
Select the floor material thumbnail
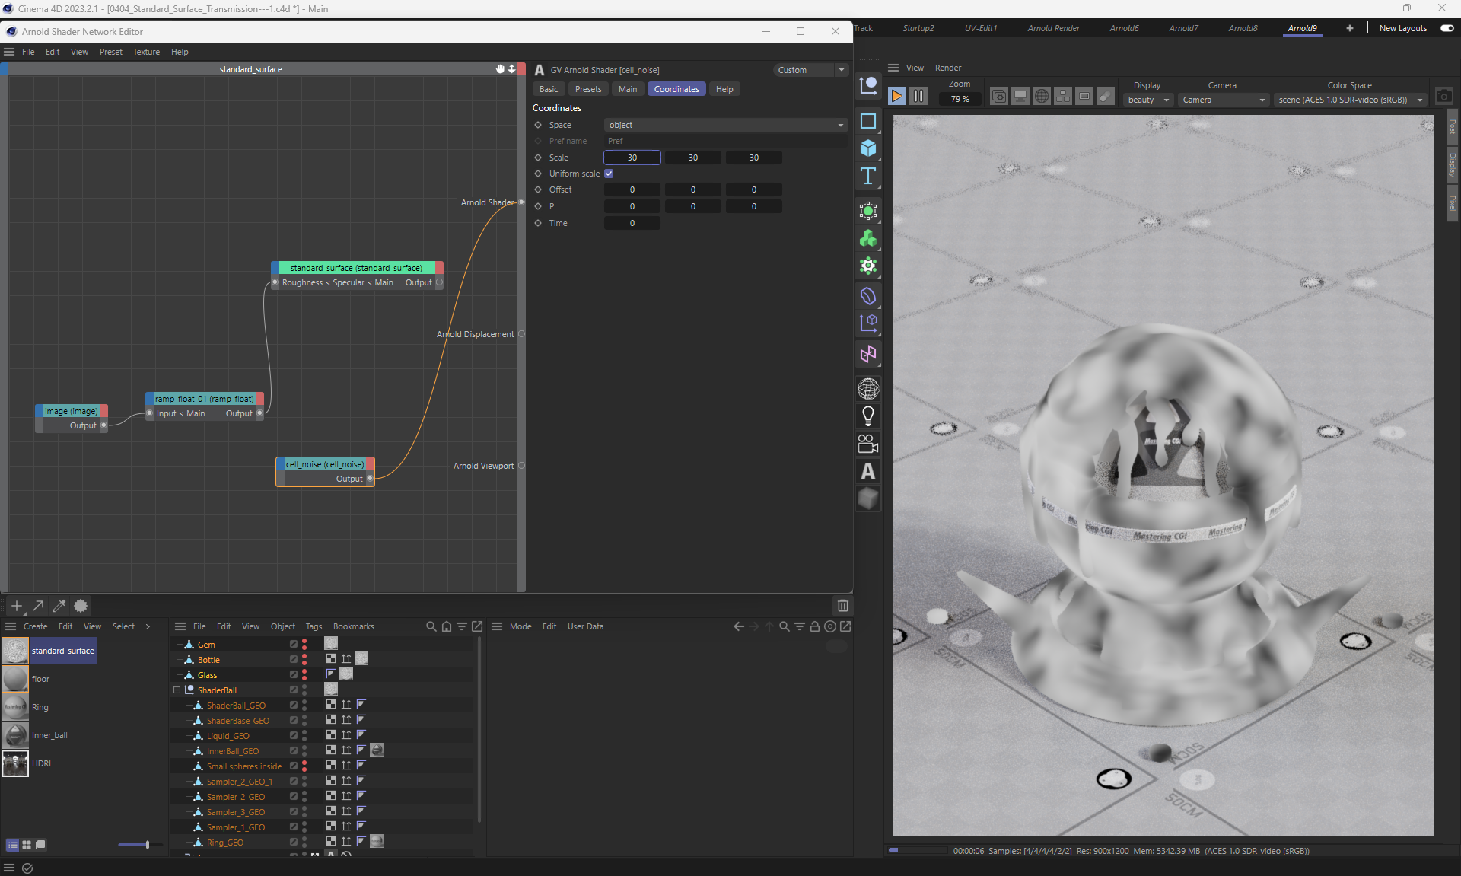pos(15,679)
